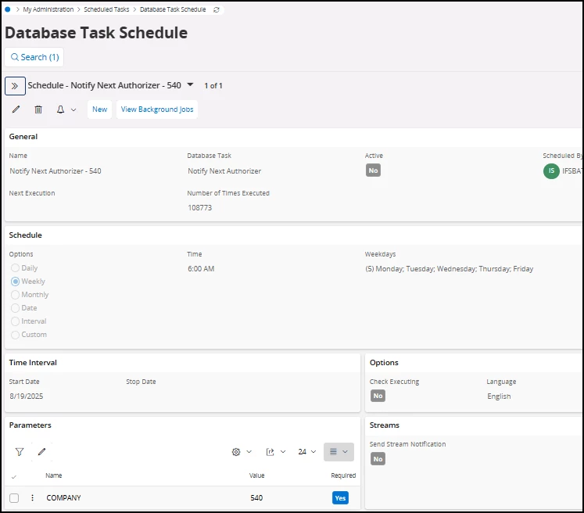Open the 24 page size dropdown

click(307, 451)
